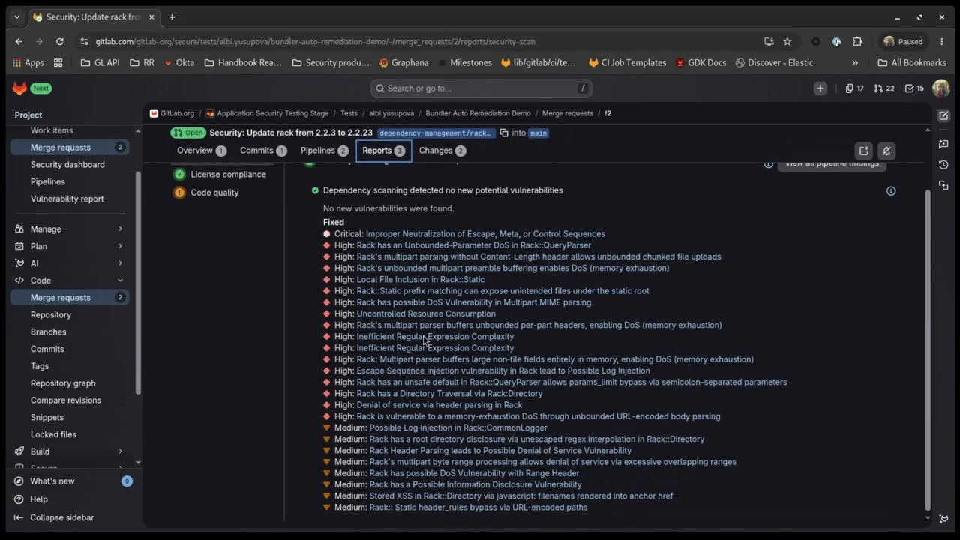960x540 pixels.
Task: Open Stored XSS in Rack::Directory finding
Action: click(x=521, y=496)
